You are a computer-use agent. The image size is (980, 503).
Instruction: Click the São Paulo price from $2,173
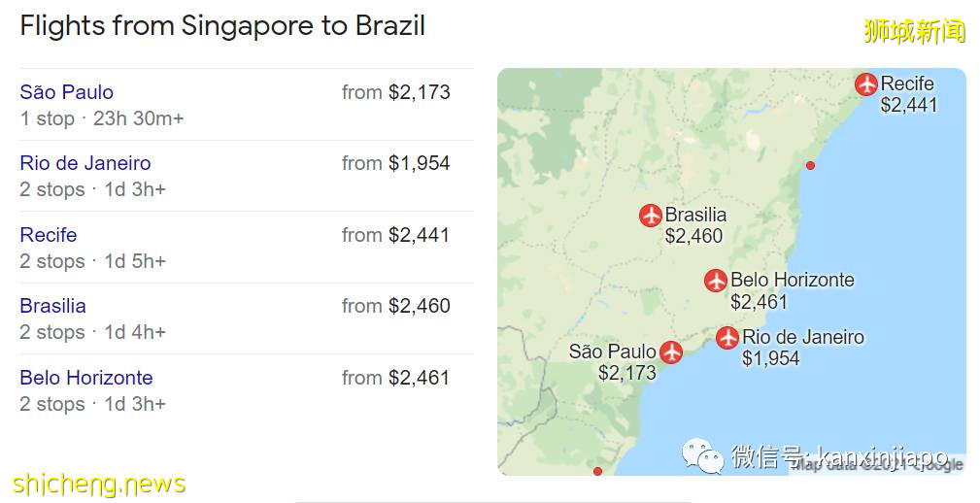point(396,92)
